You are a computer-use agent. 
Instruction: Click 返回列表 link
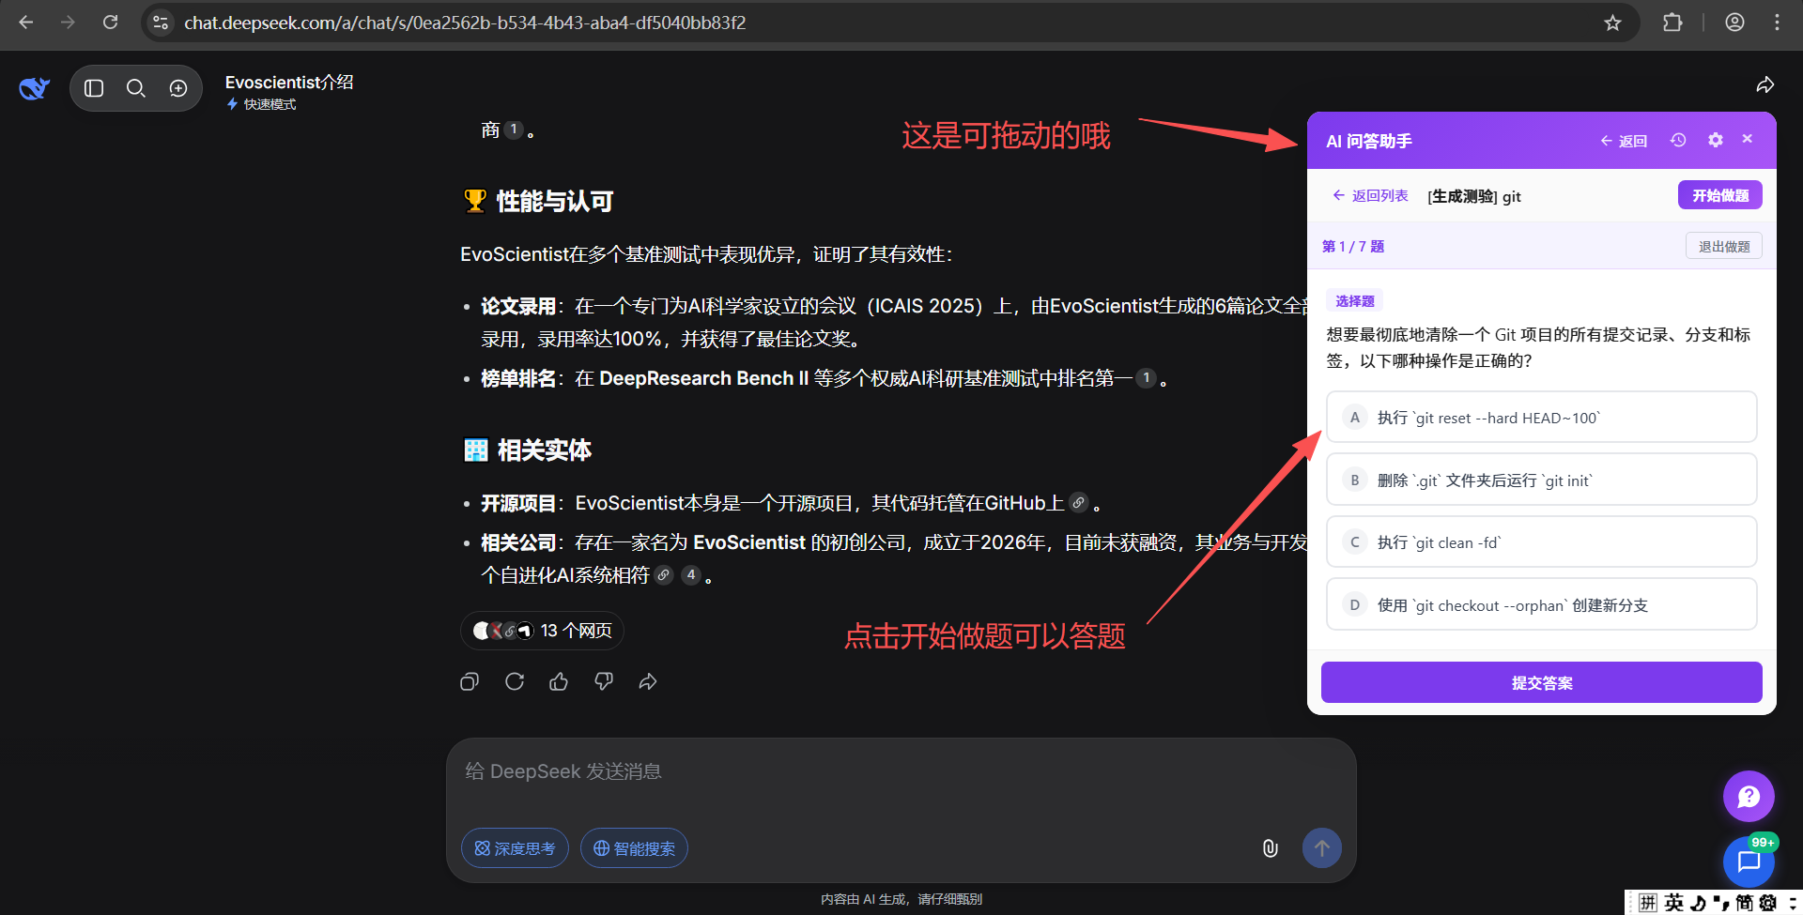pos(1370,195)
